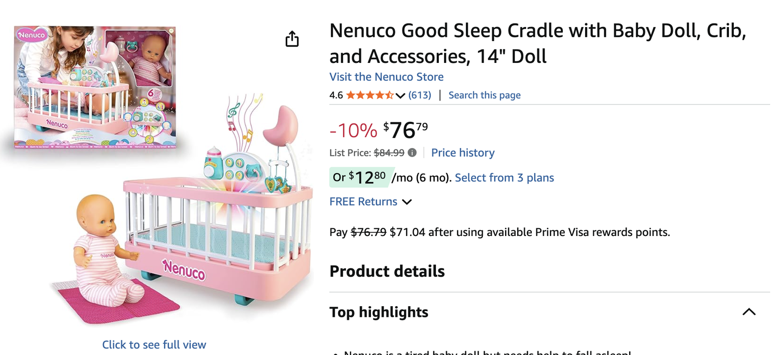The image size is (775, 355).
Task: Click the 4.6 rating number
Action: pyautogui.click(x=336, y=95)
